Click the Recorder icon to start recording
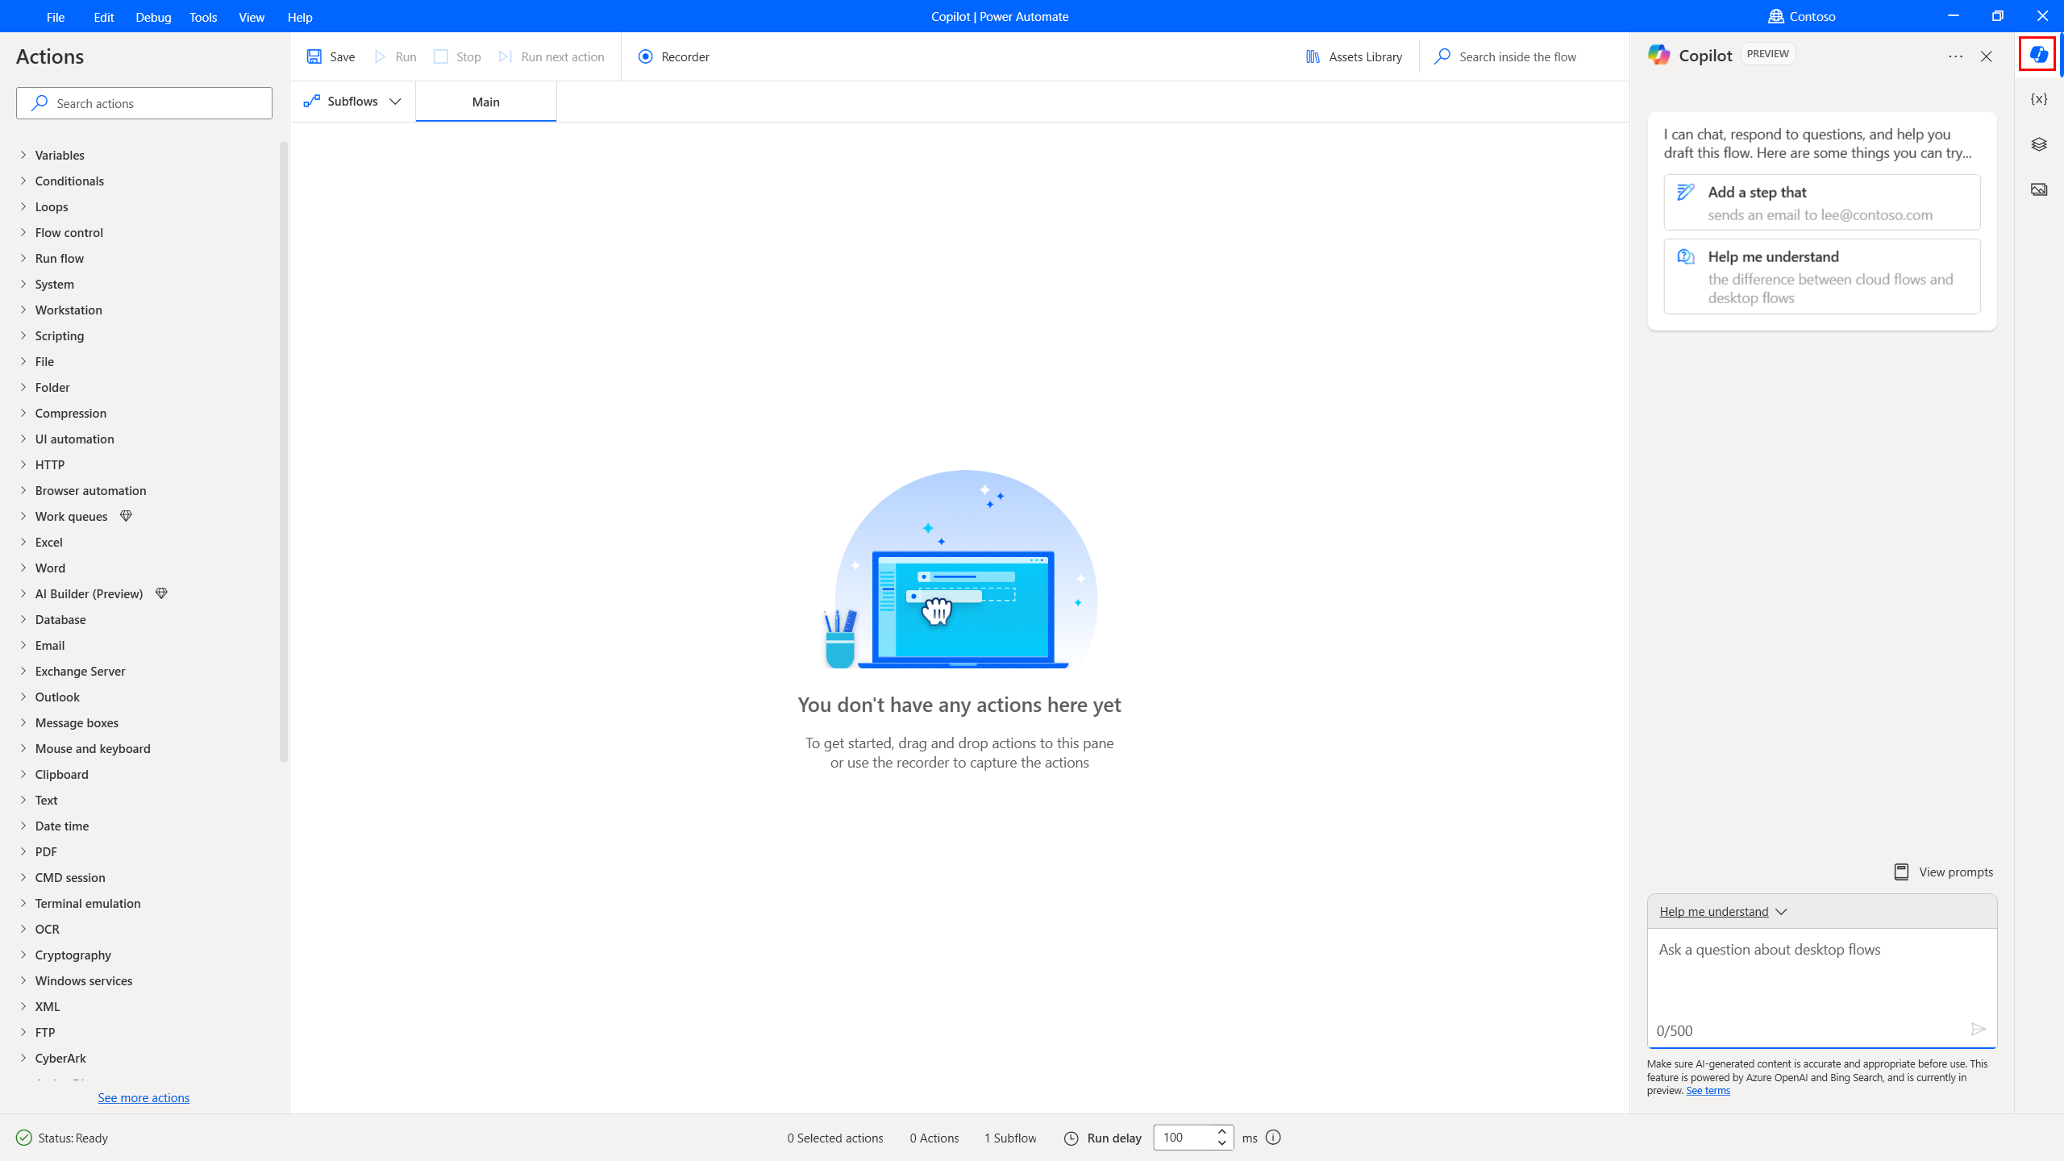This screenshot has height=1161, width=2064. [645, 56]
